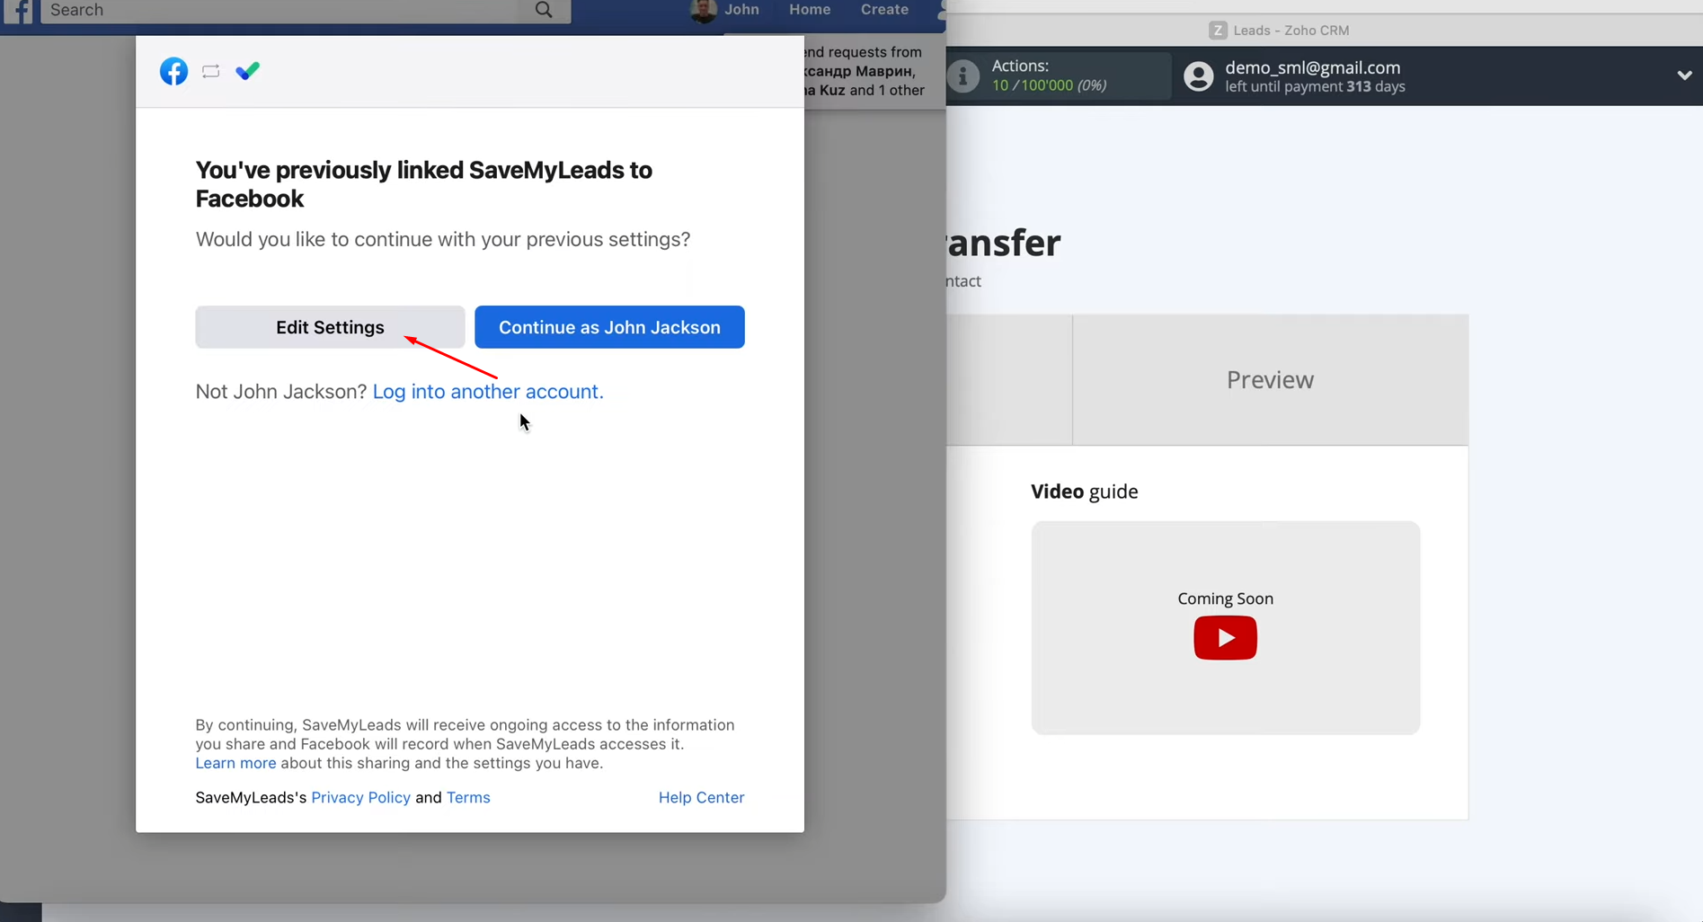1703x922 pixels.
Task: Click the user account avatar icon
Action: click(x=1198, y=76)
